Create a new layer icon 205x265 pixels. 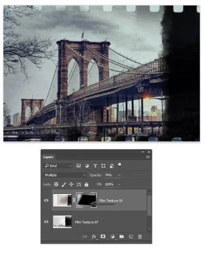[131, 236]
